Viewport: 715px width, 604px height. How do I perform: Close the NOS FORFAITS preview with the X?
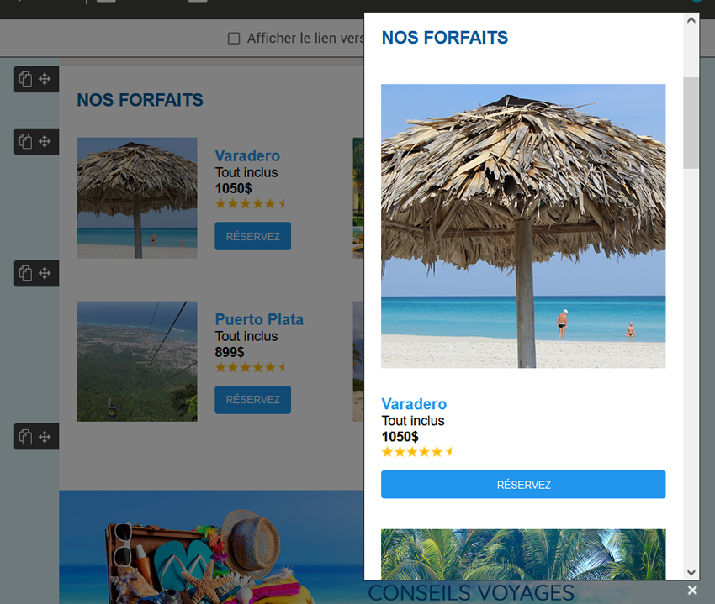pyautogui.click(x=692, y=590)
